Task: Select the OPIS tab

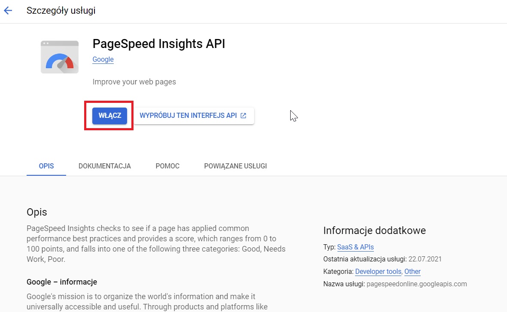Action: (x=46, y=166)
